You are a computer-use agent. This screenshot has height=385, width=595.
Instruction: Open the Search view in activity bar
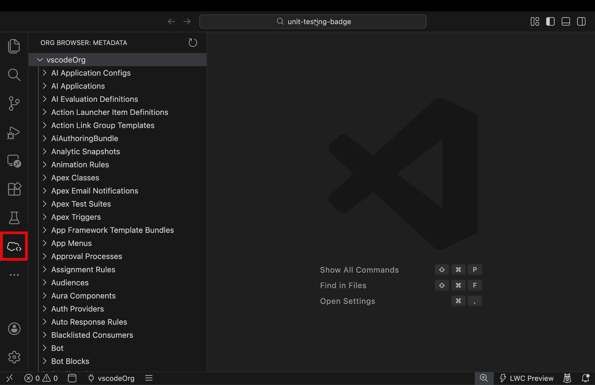point(14,75)
